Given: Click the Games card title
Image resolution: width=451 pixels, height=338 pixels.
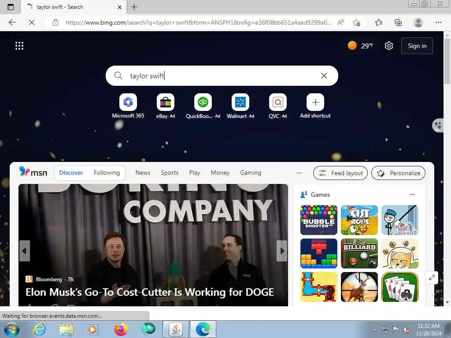Looking at the screenshot, I should 320,195.
